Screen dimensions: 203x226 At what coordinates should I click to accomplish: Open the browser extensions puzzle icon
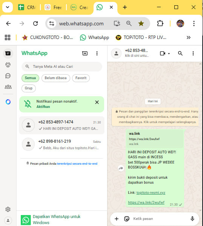tap(160, 23)
